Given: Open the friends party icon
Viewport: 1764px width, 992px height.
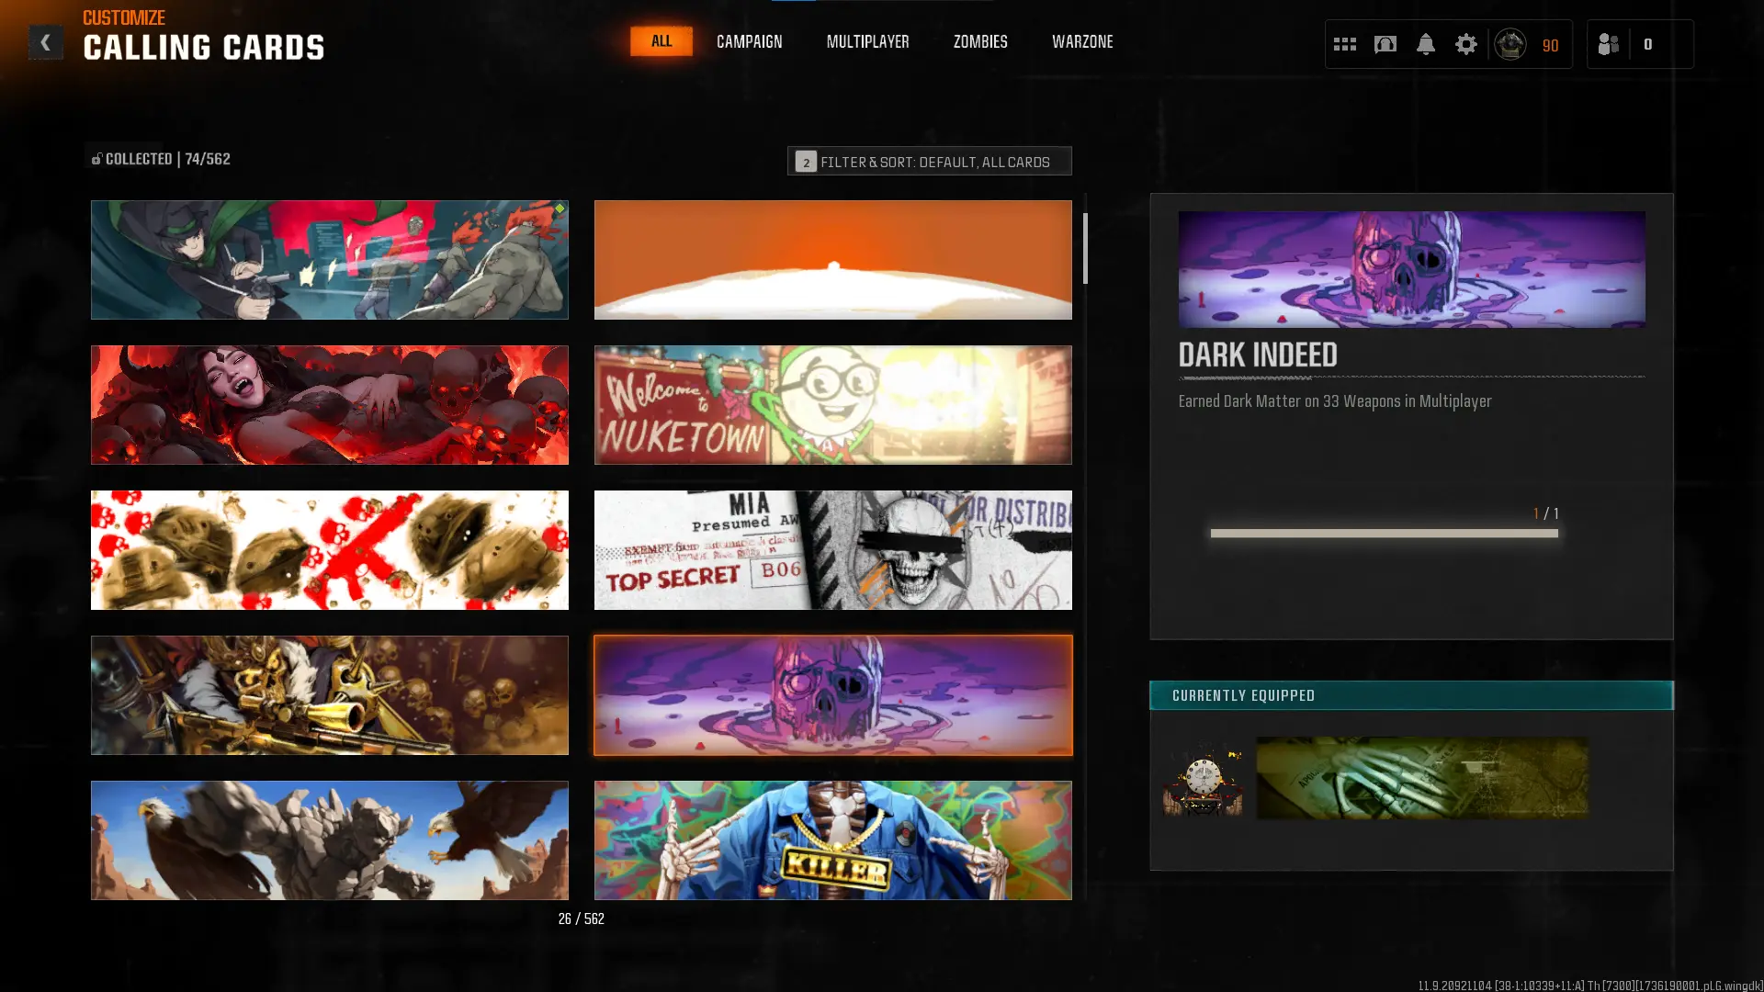Looking at the screenshot, I should [x=1608, y=44].
